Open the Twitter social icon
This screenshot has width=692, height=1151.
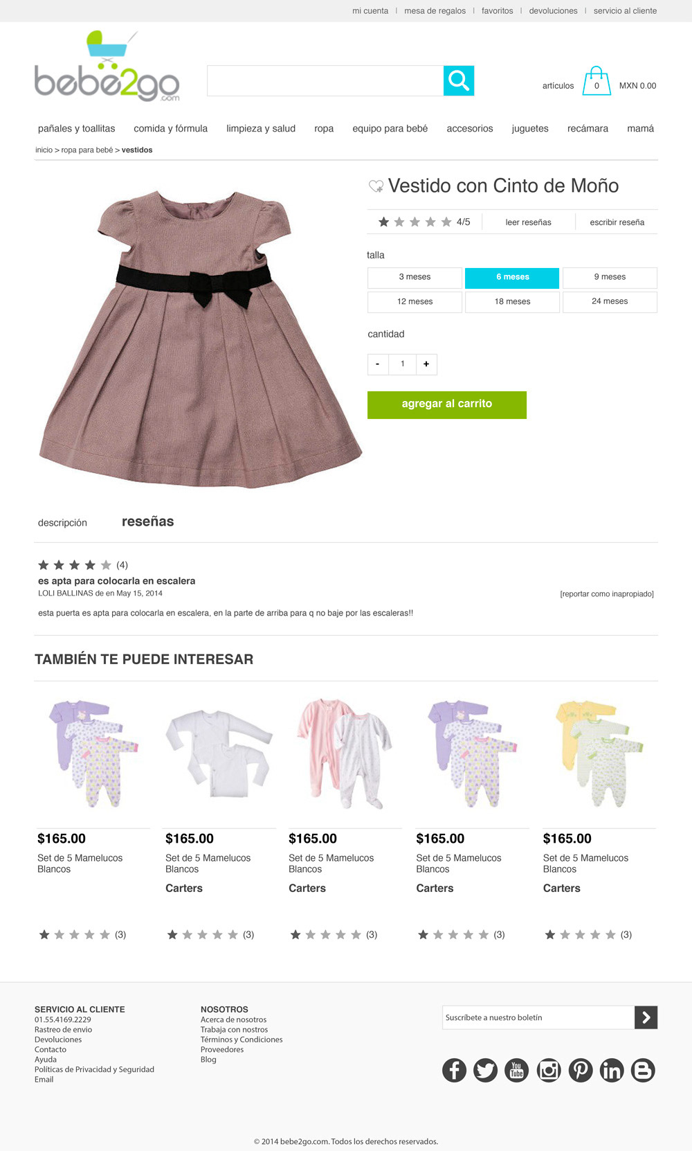[485, 1070]
